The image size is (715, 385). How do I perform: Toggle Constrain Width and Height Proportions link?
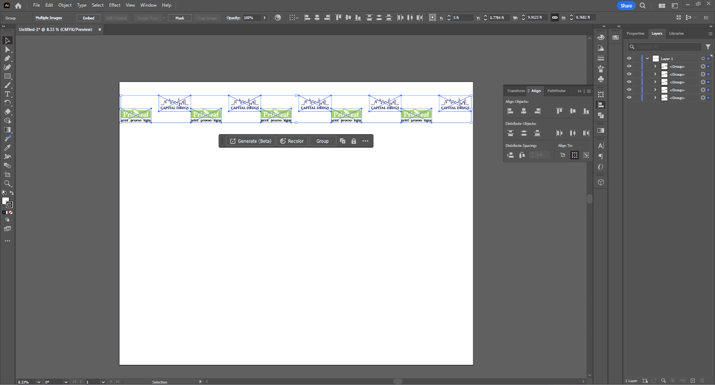pyautogui.click(x=555, y=17)
